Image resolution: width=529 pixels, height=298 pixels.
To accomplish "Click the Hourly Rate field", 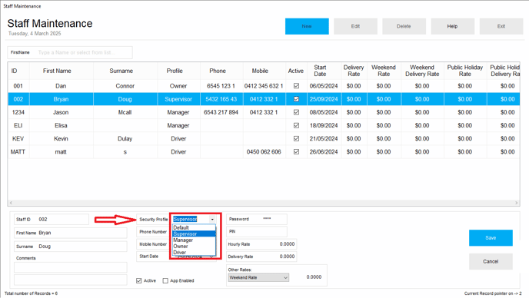I will coord(261,244).
